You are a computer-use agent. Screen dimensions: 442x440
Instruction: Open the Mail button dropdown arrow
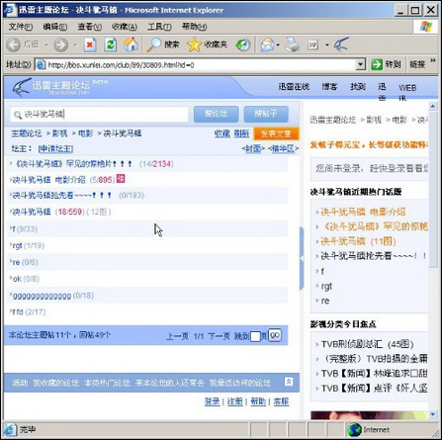click(x=278, y=44)
